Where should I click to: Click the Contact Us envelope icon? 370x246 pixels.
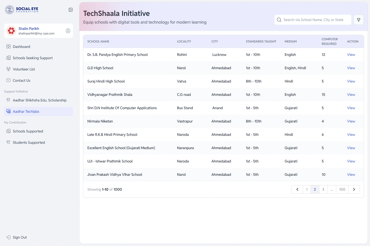pyautogui.click(x=8, y=80)
